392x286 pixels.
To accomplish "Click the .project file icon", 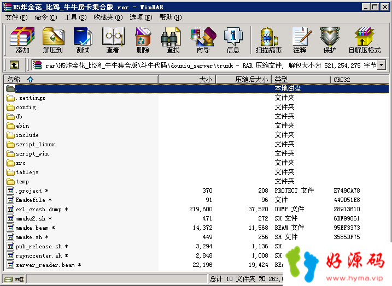I will [10, 191].
